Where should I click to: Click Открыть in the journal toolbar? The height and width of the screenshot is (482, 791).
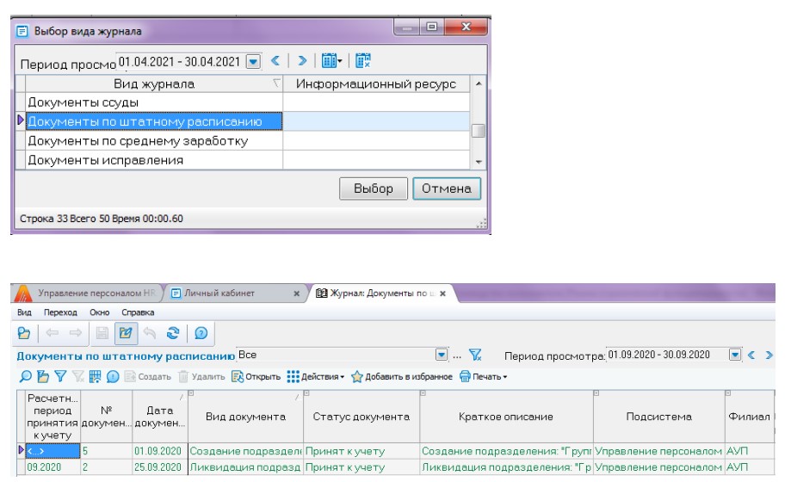pyautogui.click(x=256, y=376)
